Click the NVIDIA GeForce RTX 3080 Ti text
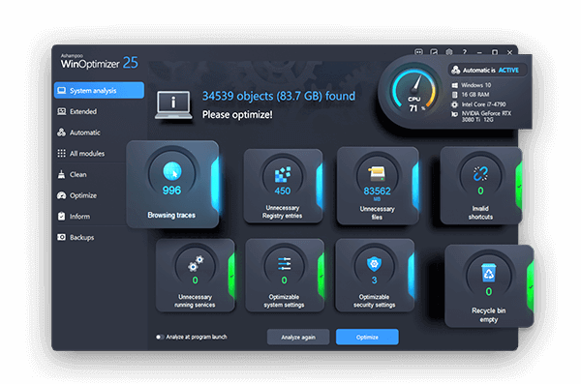Viewport: 581px width, 384px height. [486, 116]
